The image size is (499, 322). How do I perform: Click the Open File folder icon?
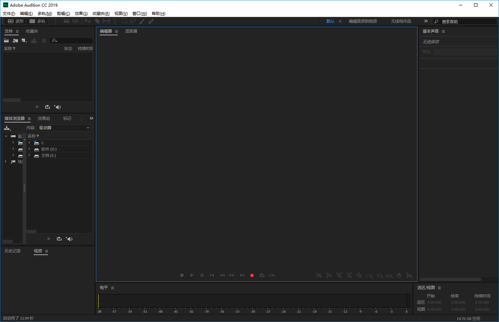6,41
